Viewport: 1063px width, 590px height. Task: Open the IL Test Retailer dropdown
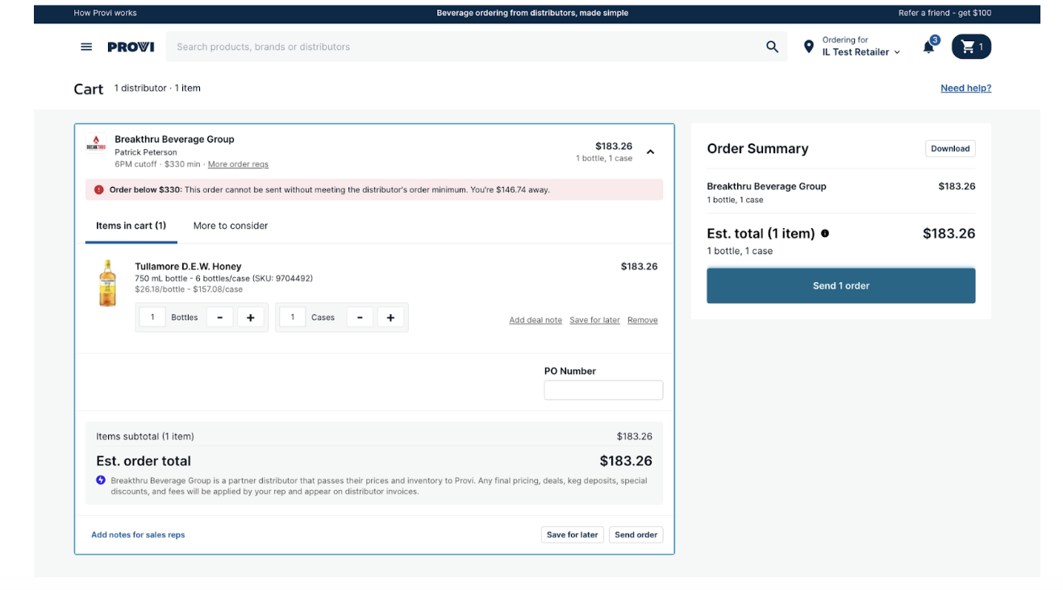tap(858, 52)
